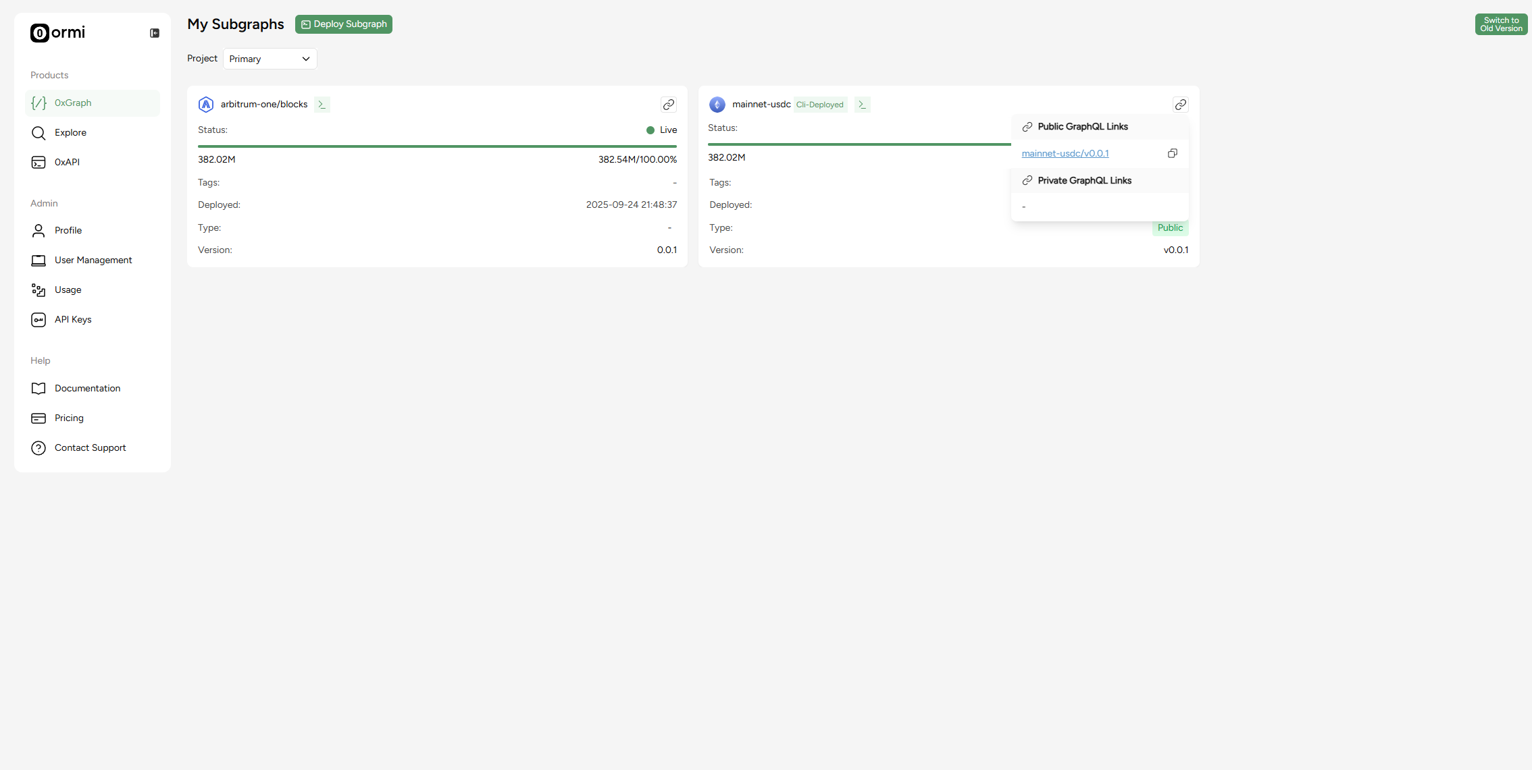Toggle the mainnet-usdc GraphQL links popup

tap(1180, 105)
